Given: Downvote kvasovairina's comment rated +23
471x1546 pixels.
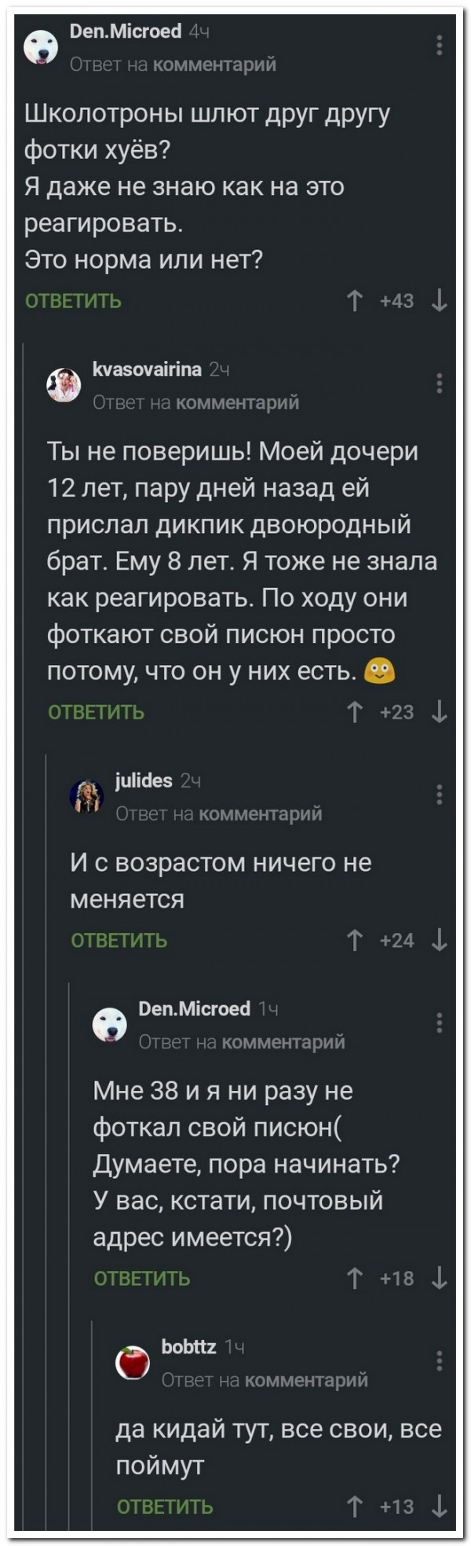Looking at the screenshot, I should click(440, 712).
